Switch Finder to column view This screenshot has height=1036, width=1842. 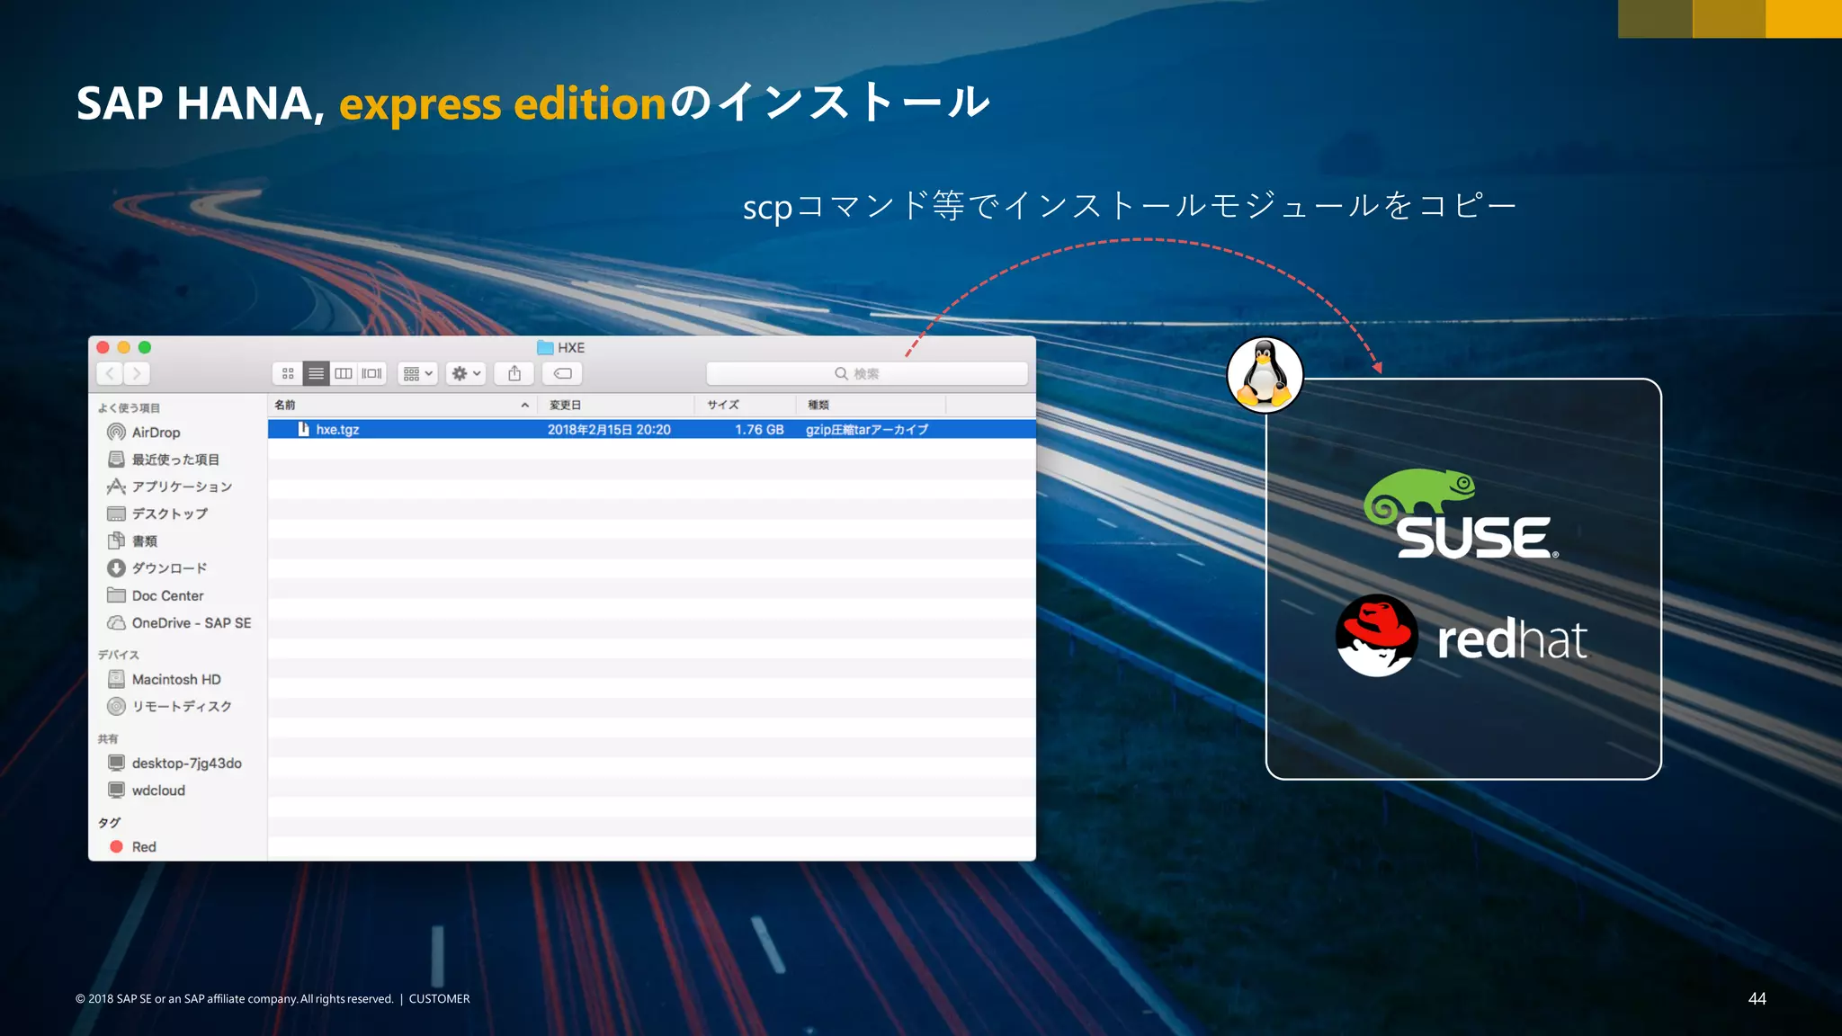click(344, 373)
